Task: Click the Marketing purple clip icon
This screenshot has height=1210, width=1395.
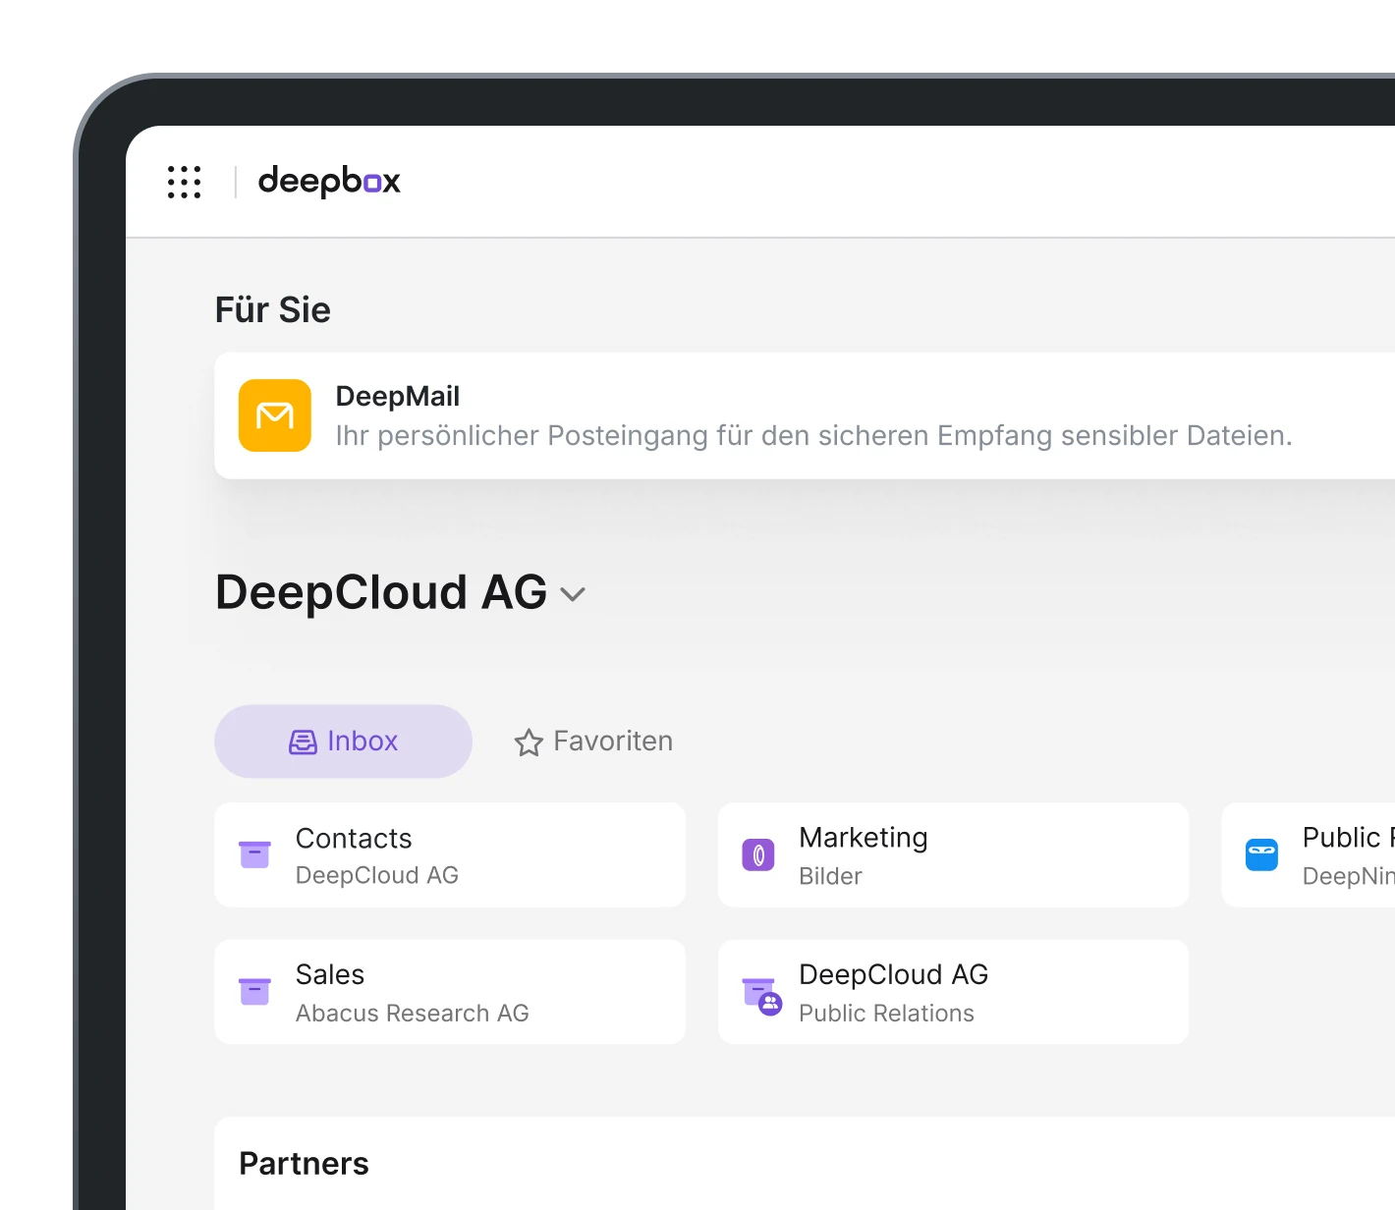Action: coord(758,855)
